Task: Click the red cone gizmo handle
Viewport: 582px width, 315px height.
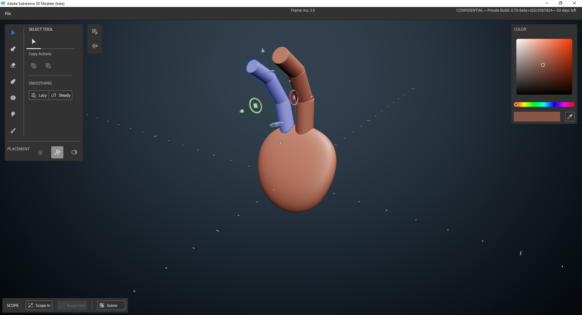Action: tap(312, 97)
